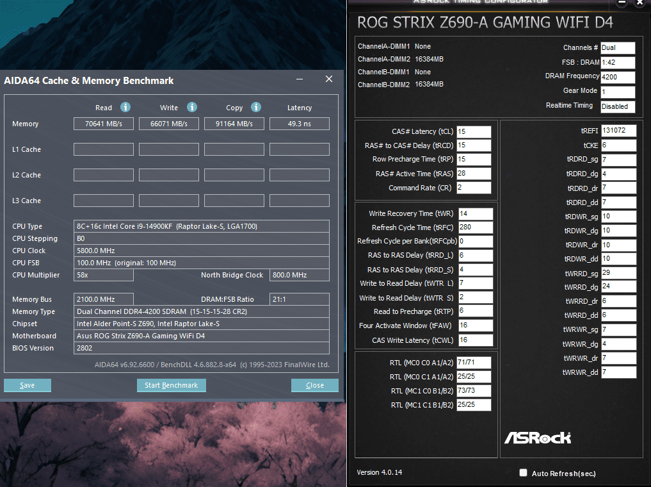Viewport: 651px width, 487px height.
Task: Click the Close button in AIDA64
Action: pyautogui.click(x=315, y=385)
